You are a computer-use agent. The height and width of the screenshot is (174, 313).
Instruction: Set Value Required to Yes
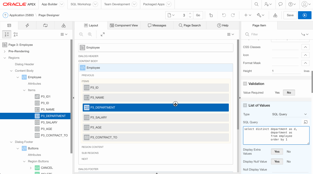[x=277, y=93]
